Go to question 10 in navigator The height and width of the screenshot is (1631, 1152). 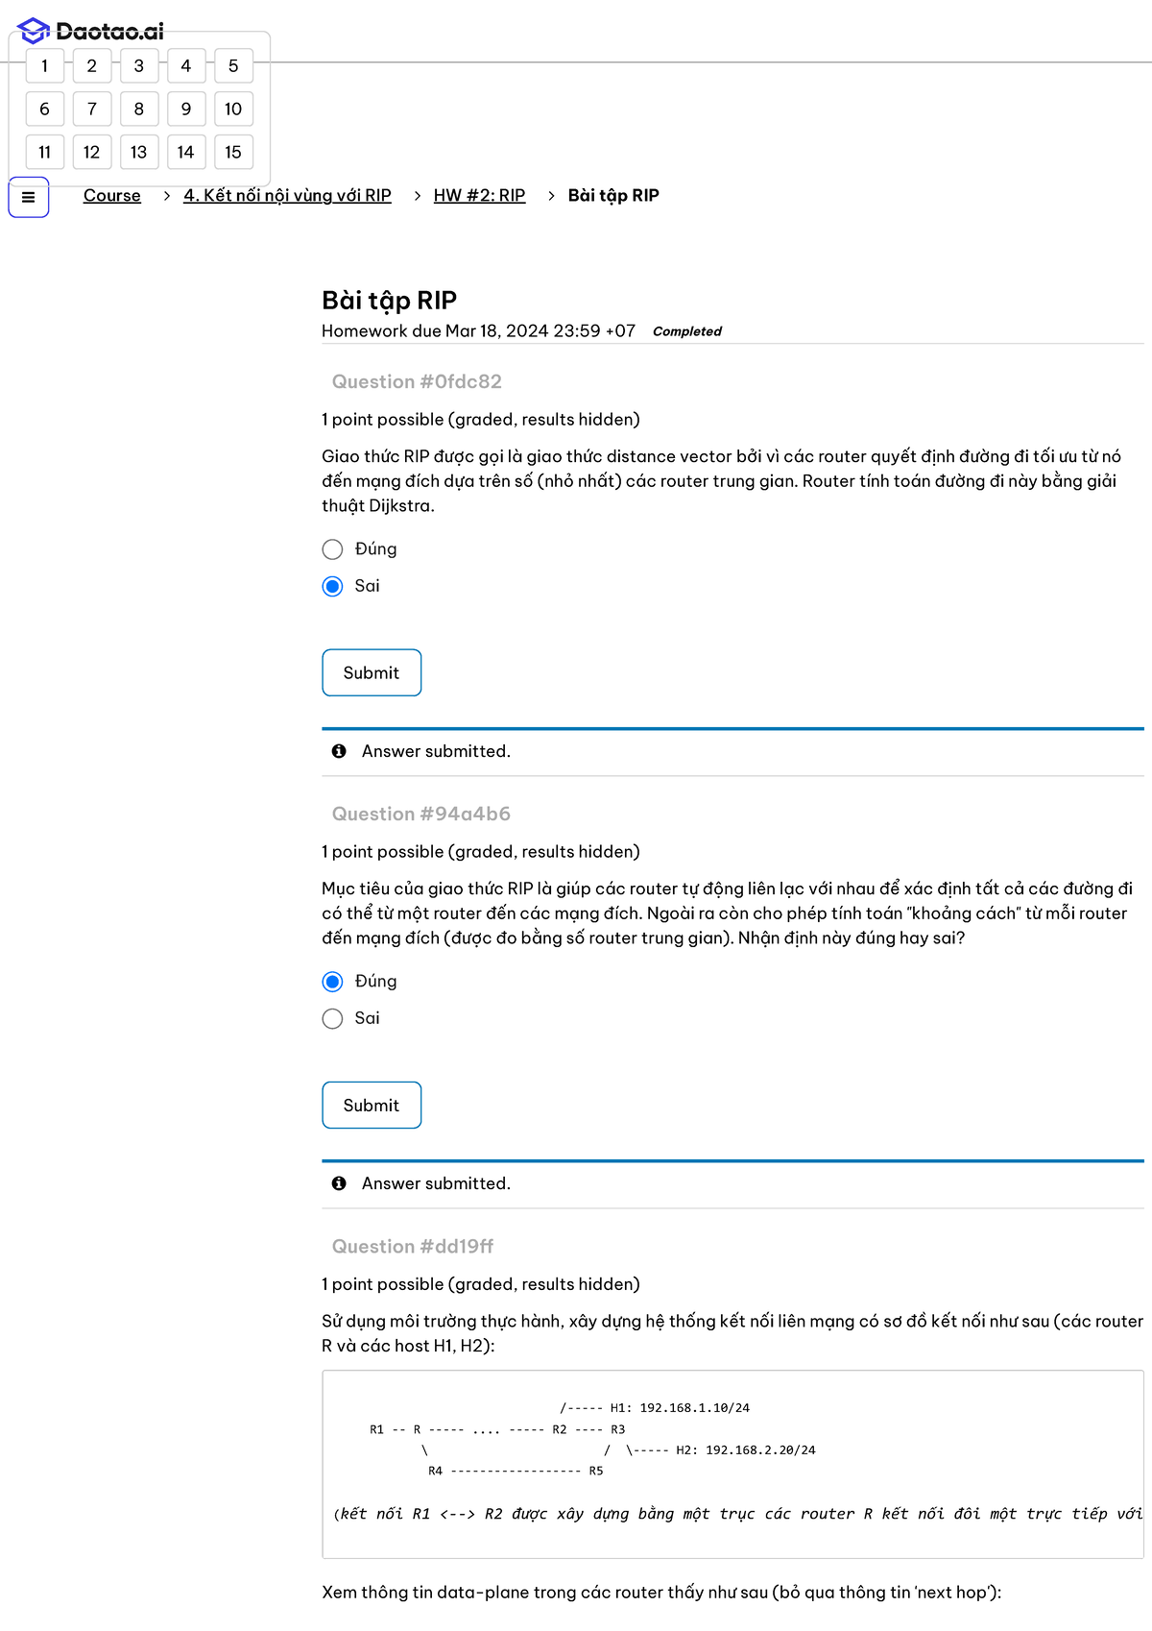[233, 109]
